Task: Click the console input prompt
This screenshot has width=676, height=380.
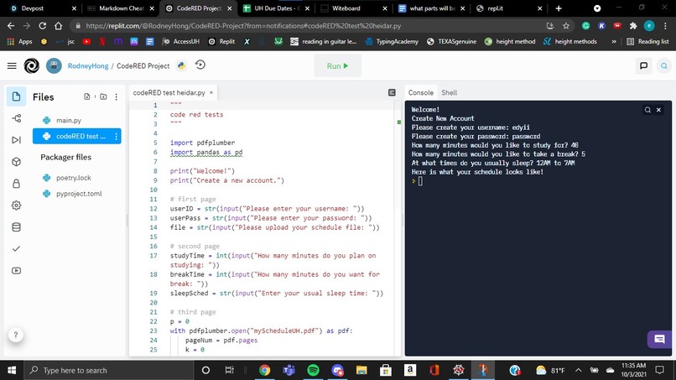Action: (421, 181)
